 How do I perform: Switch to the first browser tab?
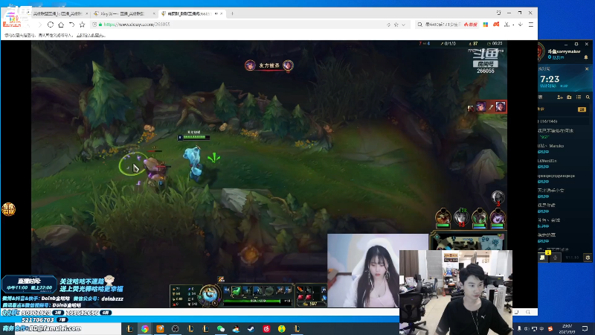(x=57, y=13)
